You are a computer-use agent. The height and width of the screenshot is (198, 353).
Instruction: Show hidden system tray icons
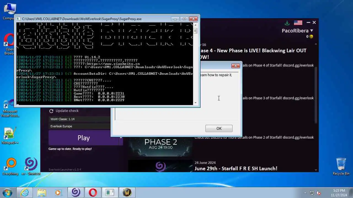pyautogui.click(x=305, y=193)
